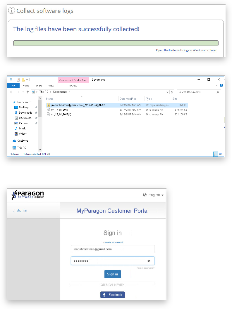The image size is (232, 309).
Task: Click the search magnifier icon
Action: point(218,92)
